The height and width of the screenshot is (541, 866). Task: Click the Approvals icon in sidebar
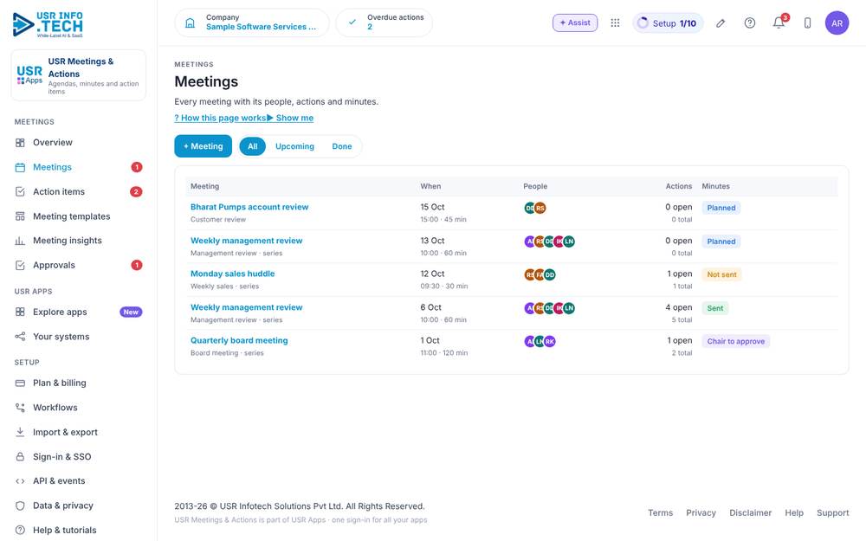tap(20, 266)
